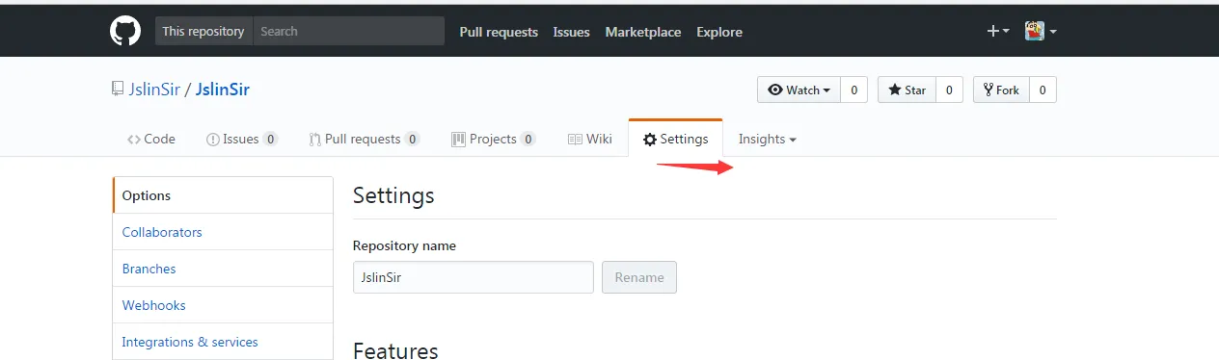Viewport: 1219px width, 360px height.
Task: Select the 'Repository name' label text
Action: pyautogui.click(x=404, y=245)
